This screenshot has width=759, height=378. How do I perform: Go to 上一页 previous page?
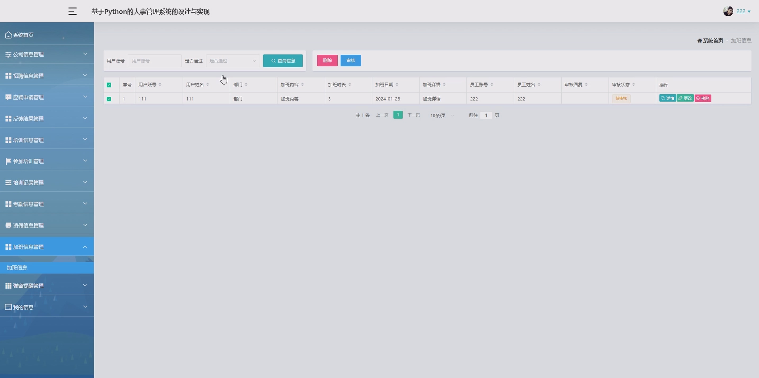(x=382, y=115)
